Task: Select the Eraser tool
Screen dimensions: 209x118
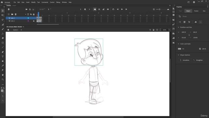Action: (3, 38)
